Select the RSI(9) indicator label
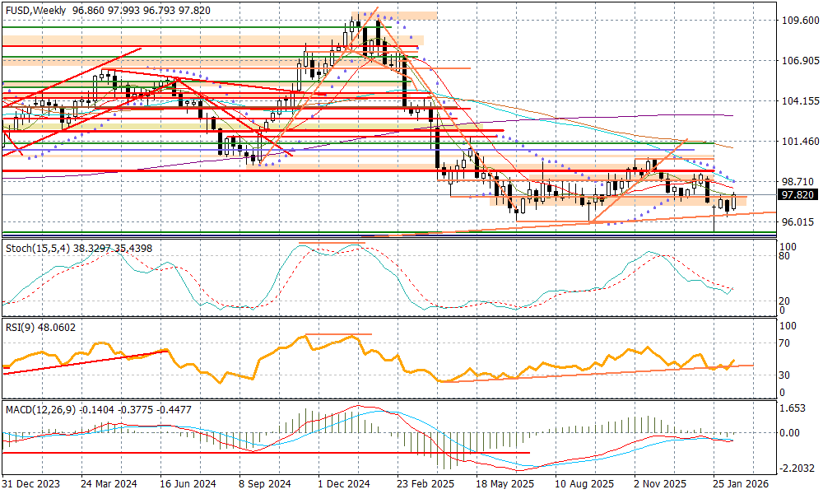This screenshot has width=823, height=494. 19,327
